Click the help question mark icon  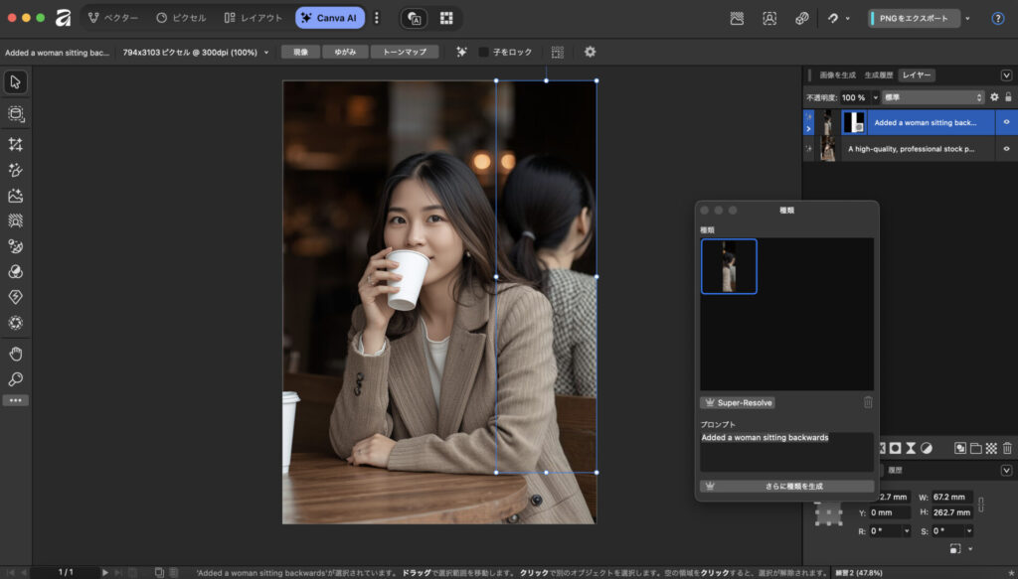coord(997,18)
